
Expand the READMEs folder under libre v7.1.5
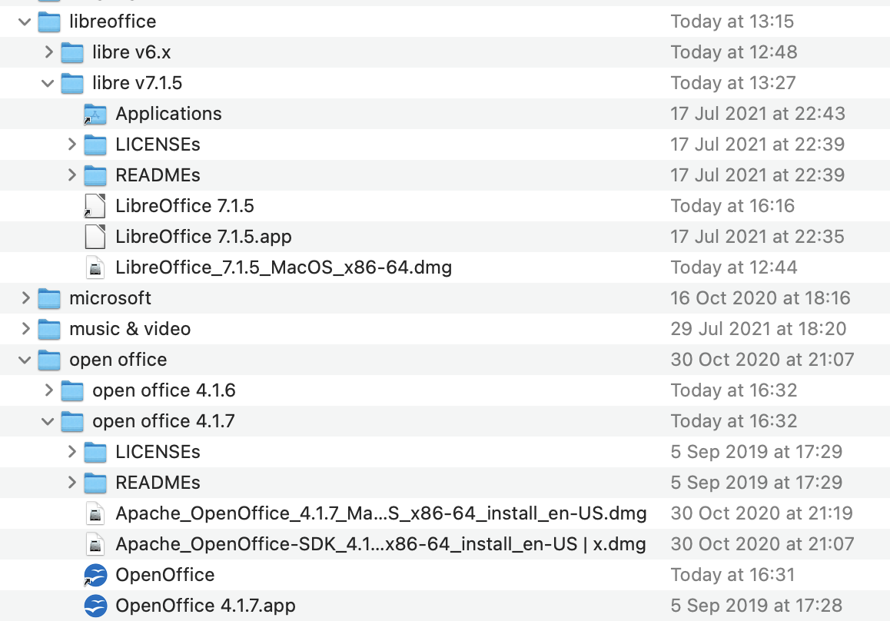(x=71, y=175)
